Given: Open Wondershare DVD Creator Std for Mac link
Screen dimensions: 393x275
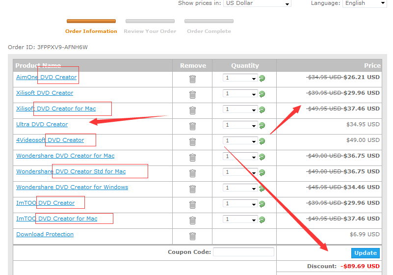Looking at the screenshot, I should click(x=71, y=171).
